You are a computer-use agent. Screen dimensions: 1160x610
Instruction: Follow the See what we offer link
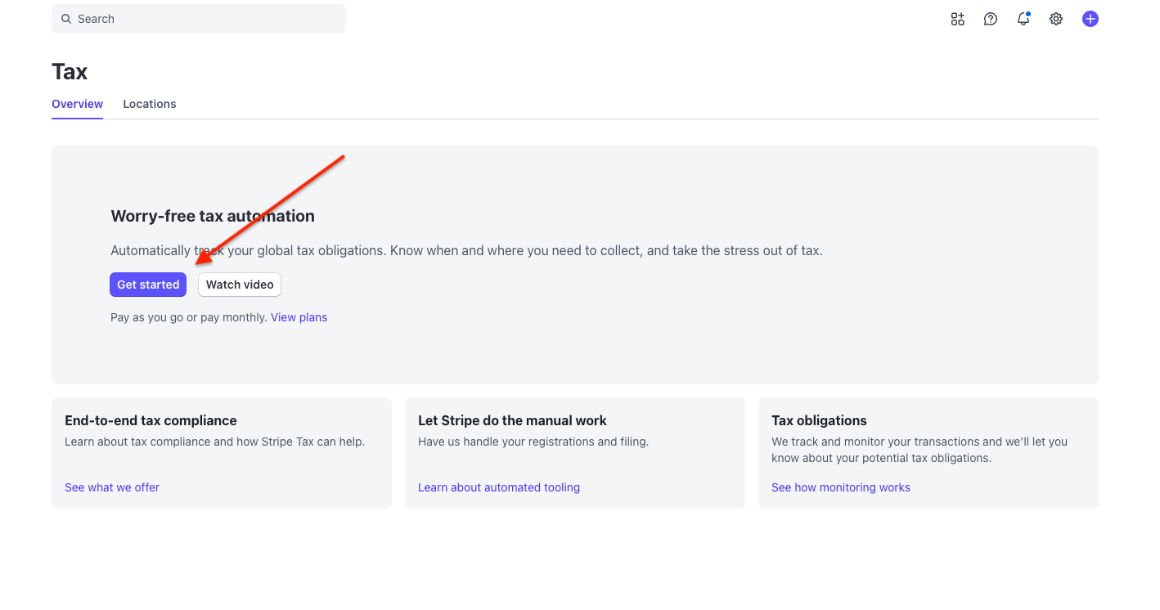[x=112, y=487]
